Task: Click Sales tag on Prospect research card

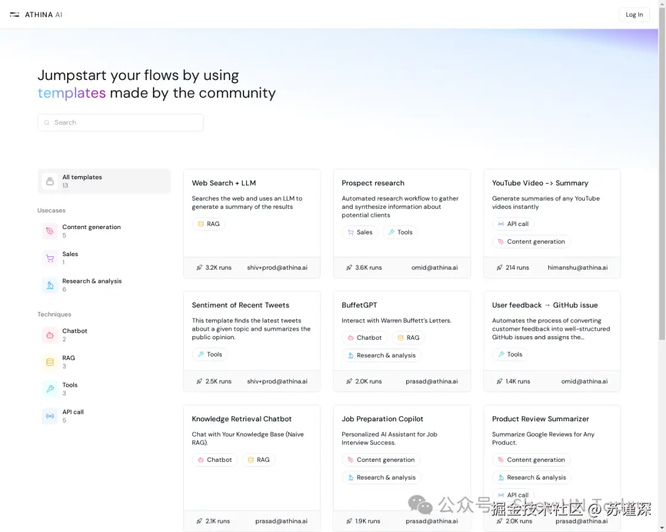Action: [360, 233]
